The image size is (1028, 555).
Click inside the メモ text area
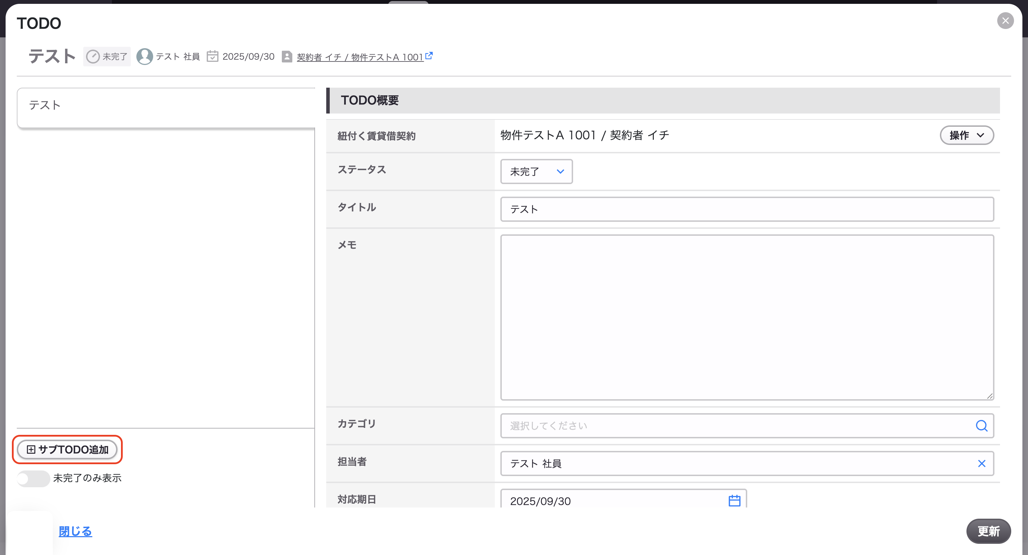click(x=747, y=317)
